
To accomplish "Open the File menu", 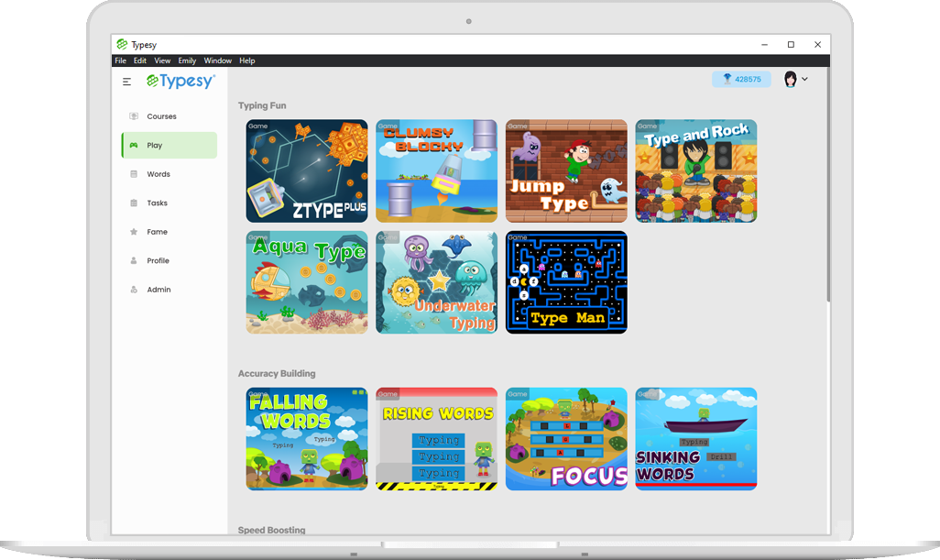I will (x=121, y=60).
